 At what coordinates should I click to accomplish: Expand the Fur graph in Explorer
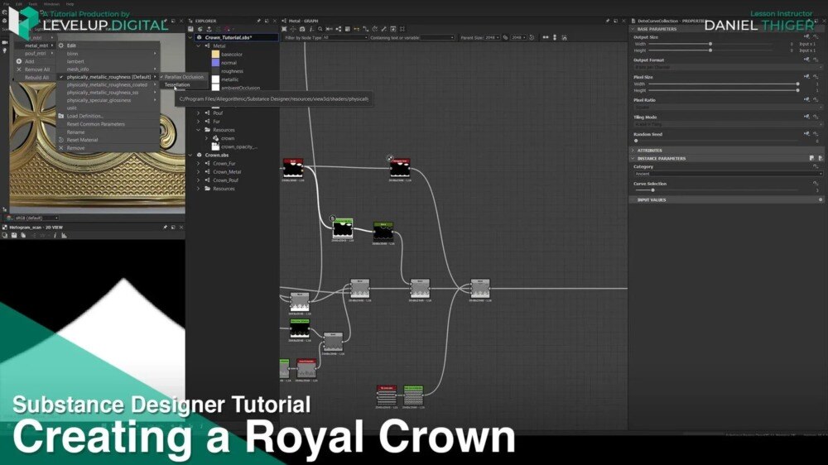click(x=199, y=122)
